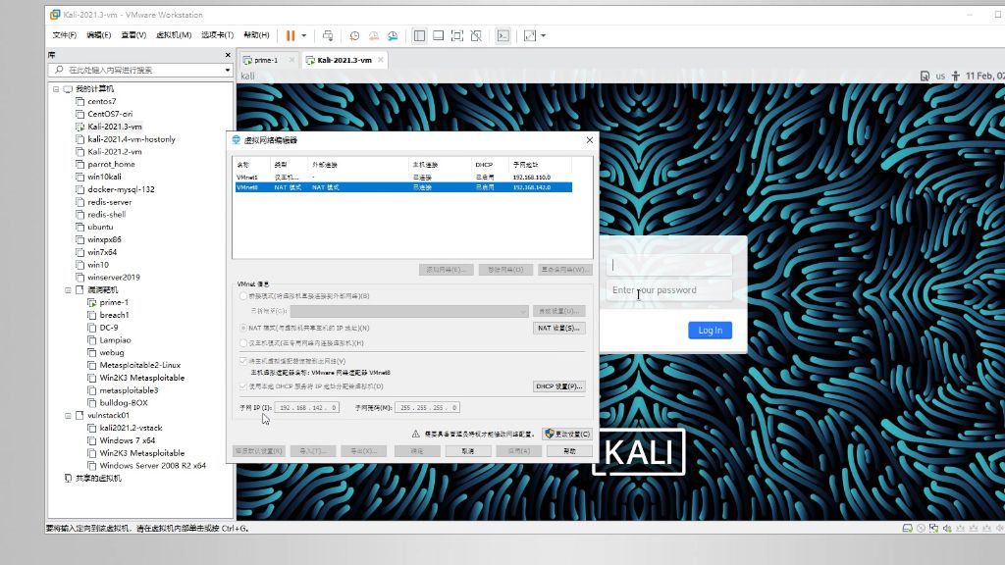Select the VMnet1 row in network list
The width and height of the screenshot is (1005, 565).
(403, 178)
